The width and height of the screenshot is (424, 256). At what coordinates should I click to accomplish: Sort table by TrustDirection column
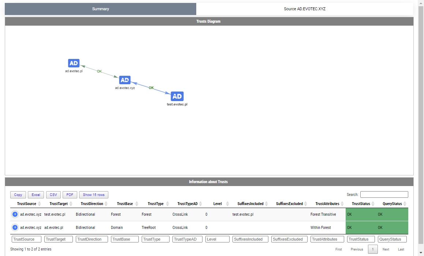tap(93, 204)
